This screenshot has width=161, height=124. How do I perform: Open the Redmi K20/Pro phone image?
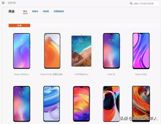[x=22, y=51]
